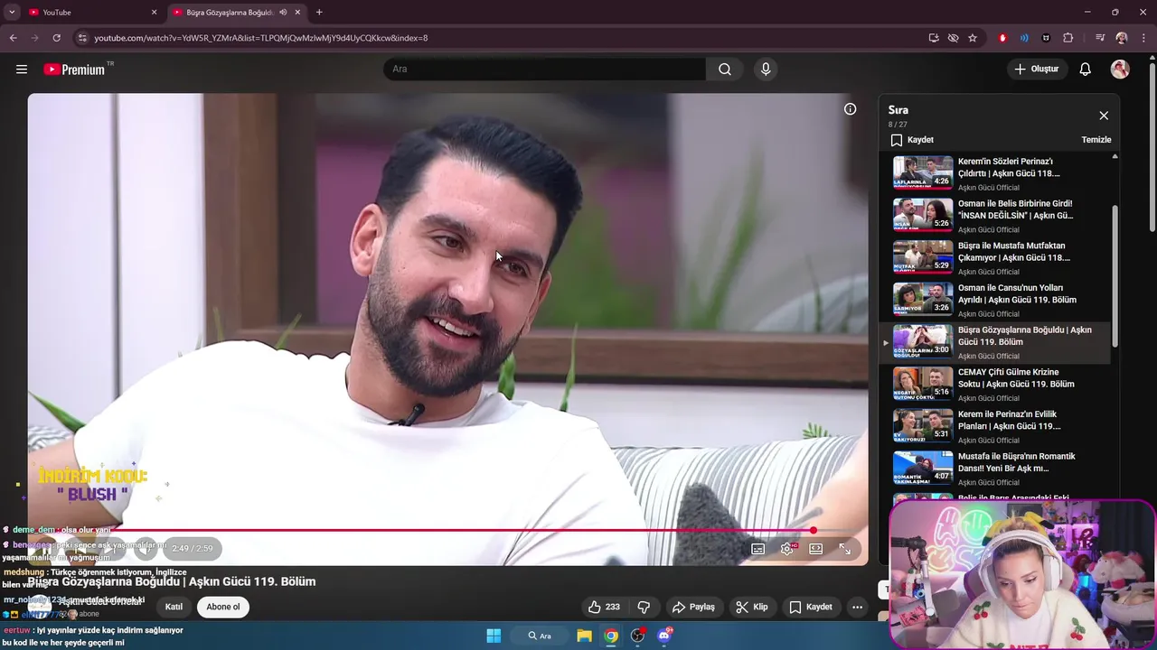
Task: Open player settings gear
Action: 787,548
